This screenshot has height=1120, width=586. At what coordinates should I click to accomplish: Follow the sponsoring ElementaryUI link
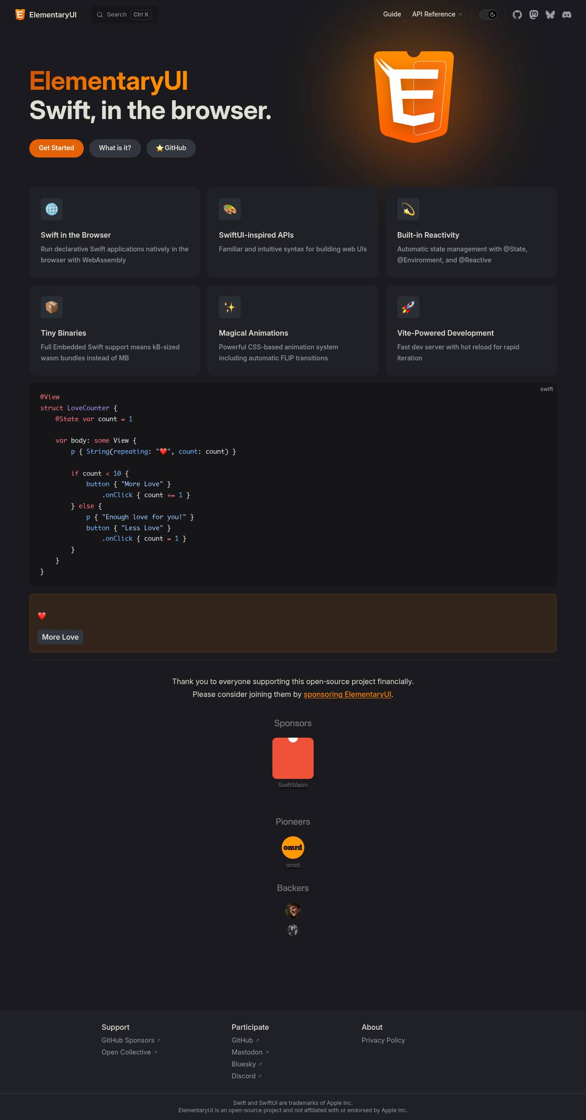(347, 694)
